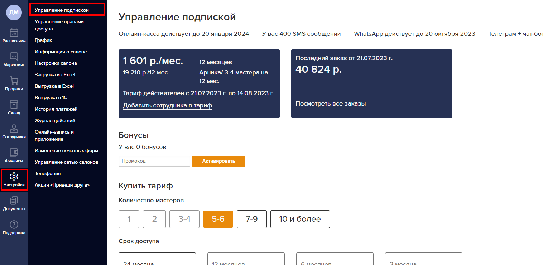Click WhatsApp действует до 20 октября 2023
543x265 pixels.
(414, 34)
